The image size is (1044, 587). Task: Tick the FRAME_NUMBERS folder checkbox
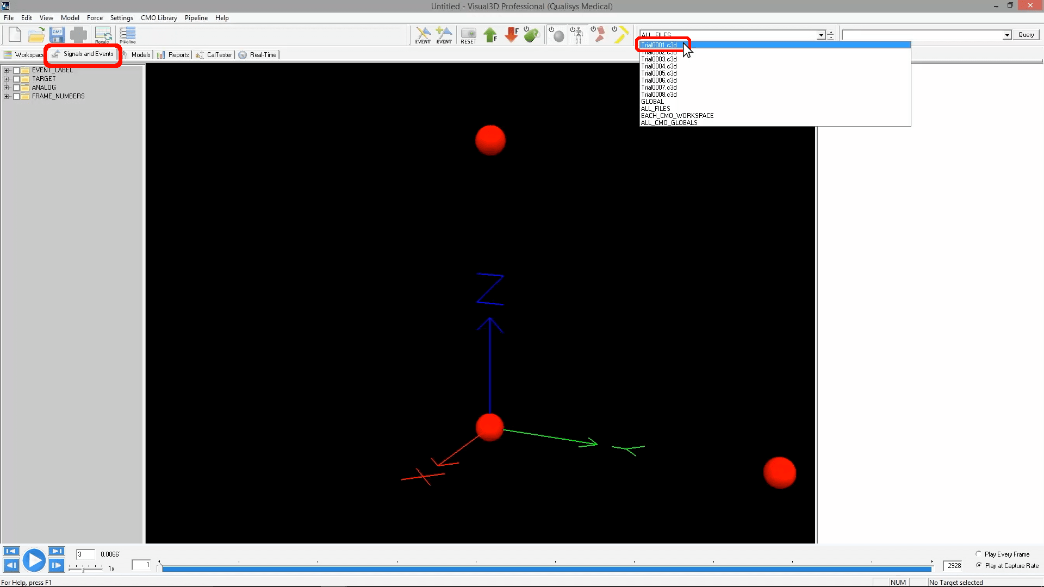[17, 96]
